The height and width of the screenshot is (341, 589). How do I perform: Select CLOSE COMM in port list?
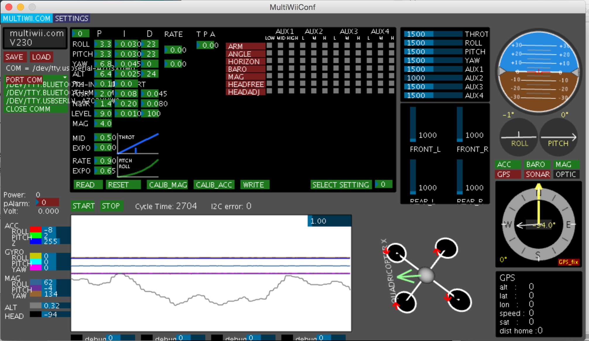[28, 109]
